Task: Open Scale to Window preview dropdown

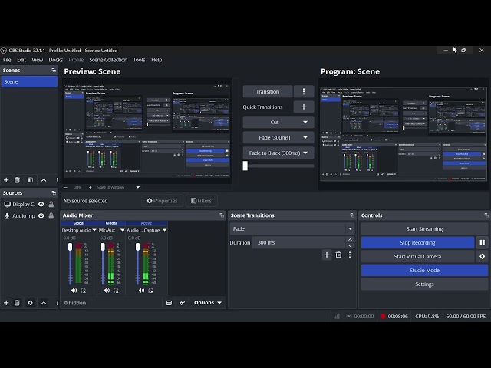Action: coord(138,187)
